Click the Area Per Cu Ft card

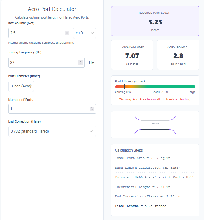(178, 55)
